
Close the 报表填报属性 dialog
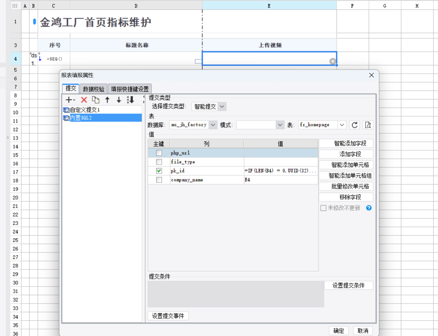coord(371,75)
